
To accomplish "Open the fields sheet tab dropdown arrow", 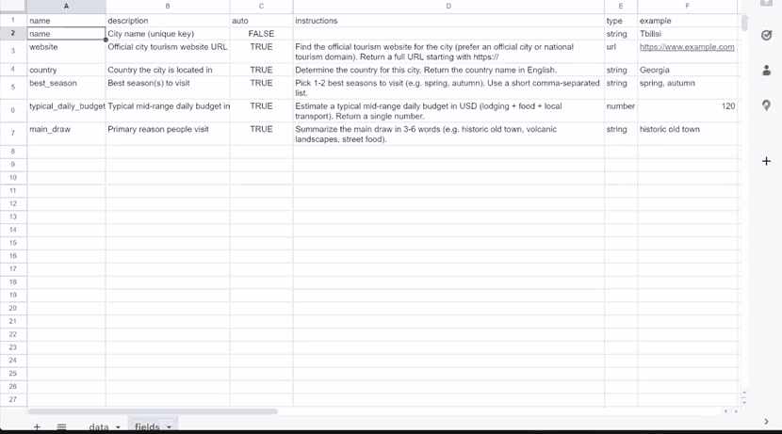I will 169,427.
